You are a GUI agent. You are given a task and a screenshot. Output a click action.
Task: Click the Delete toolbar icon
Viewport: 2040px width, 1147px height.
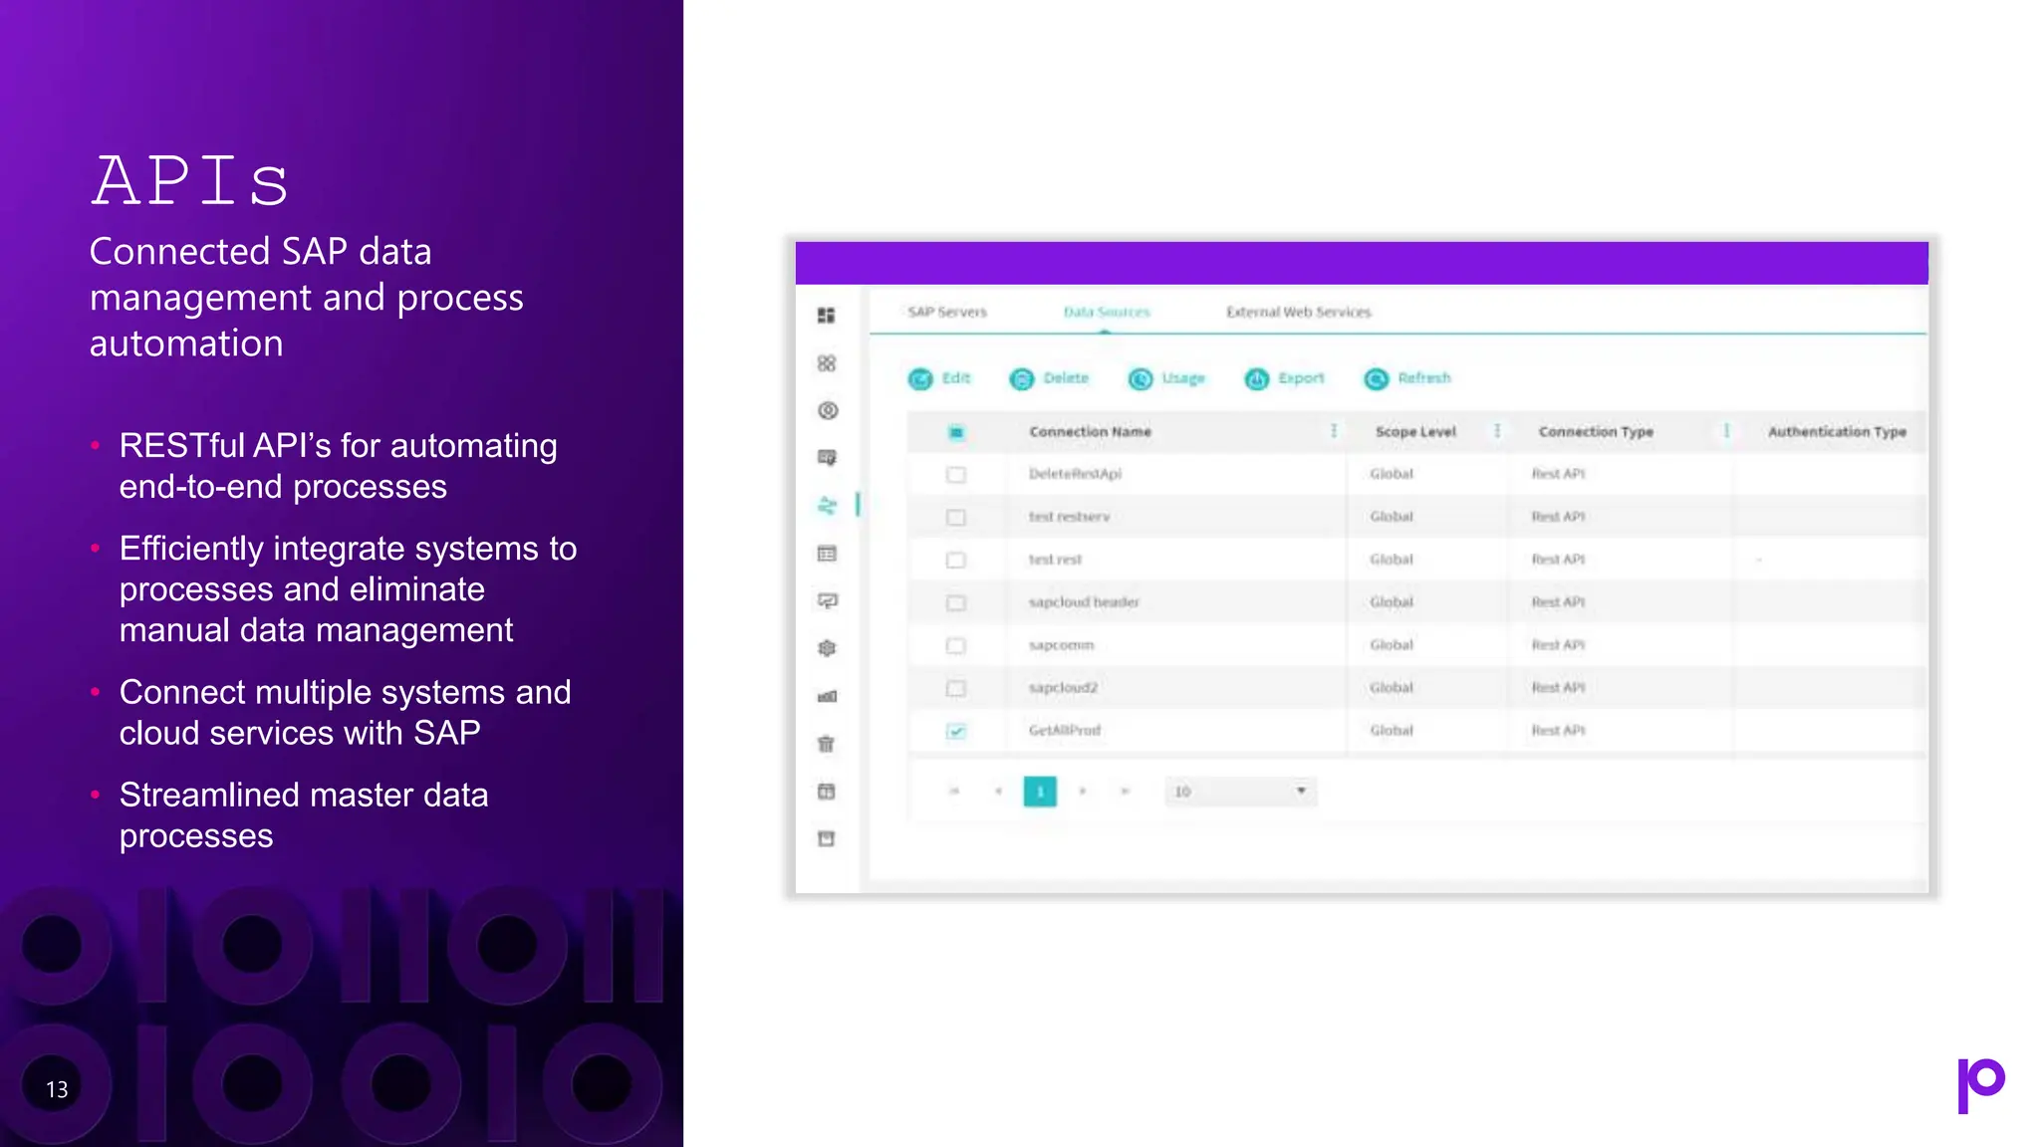(x=1022, y=378)
